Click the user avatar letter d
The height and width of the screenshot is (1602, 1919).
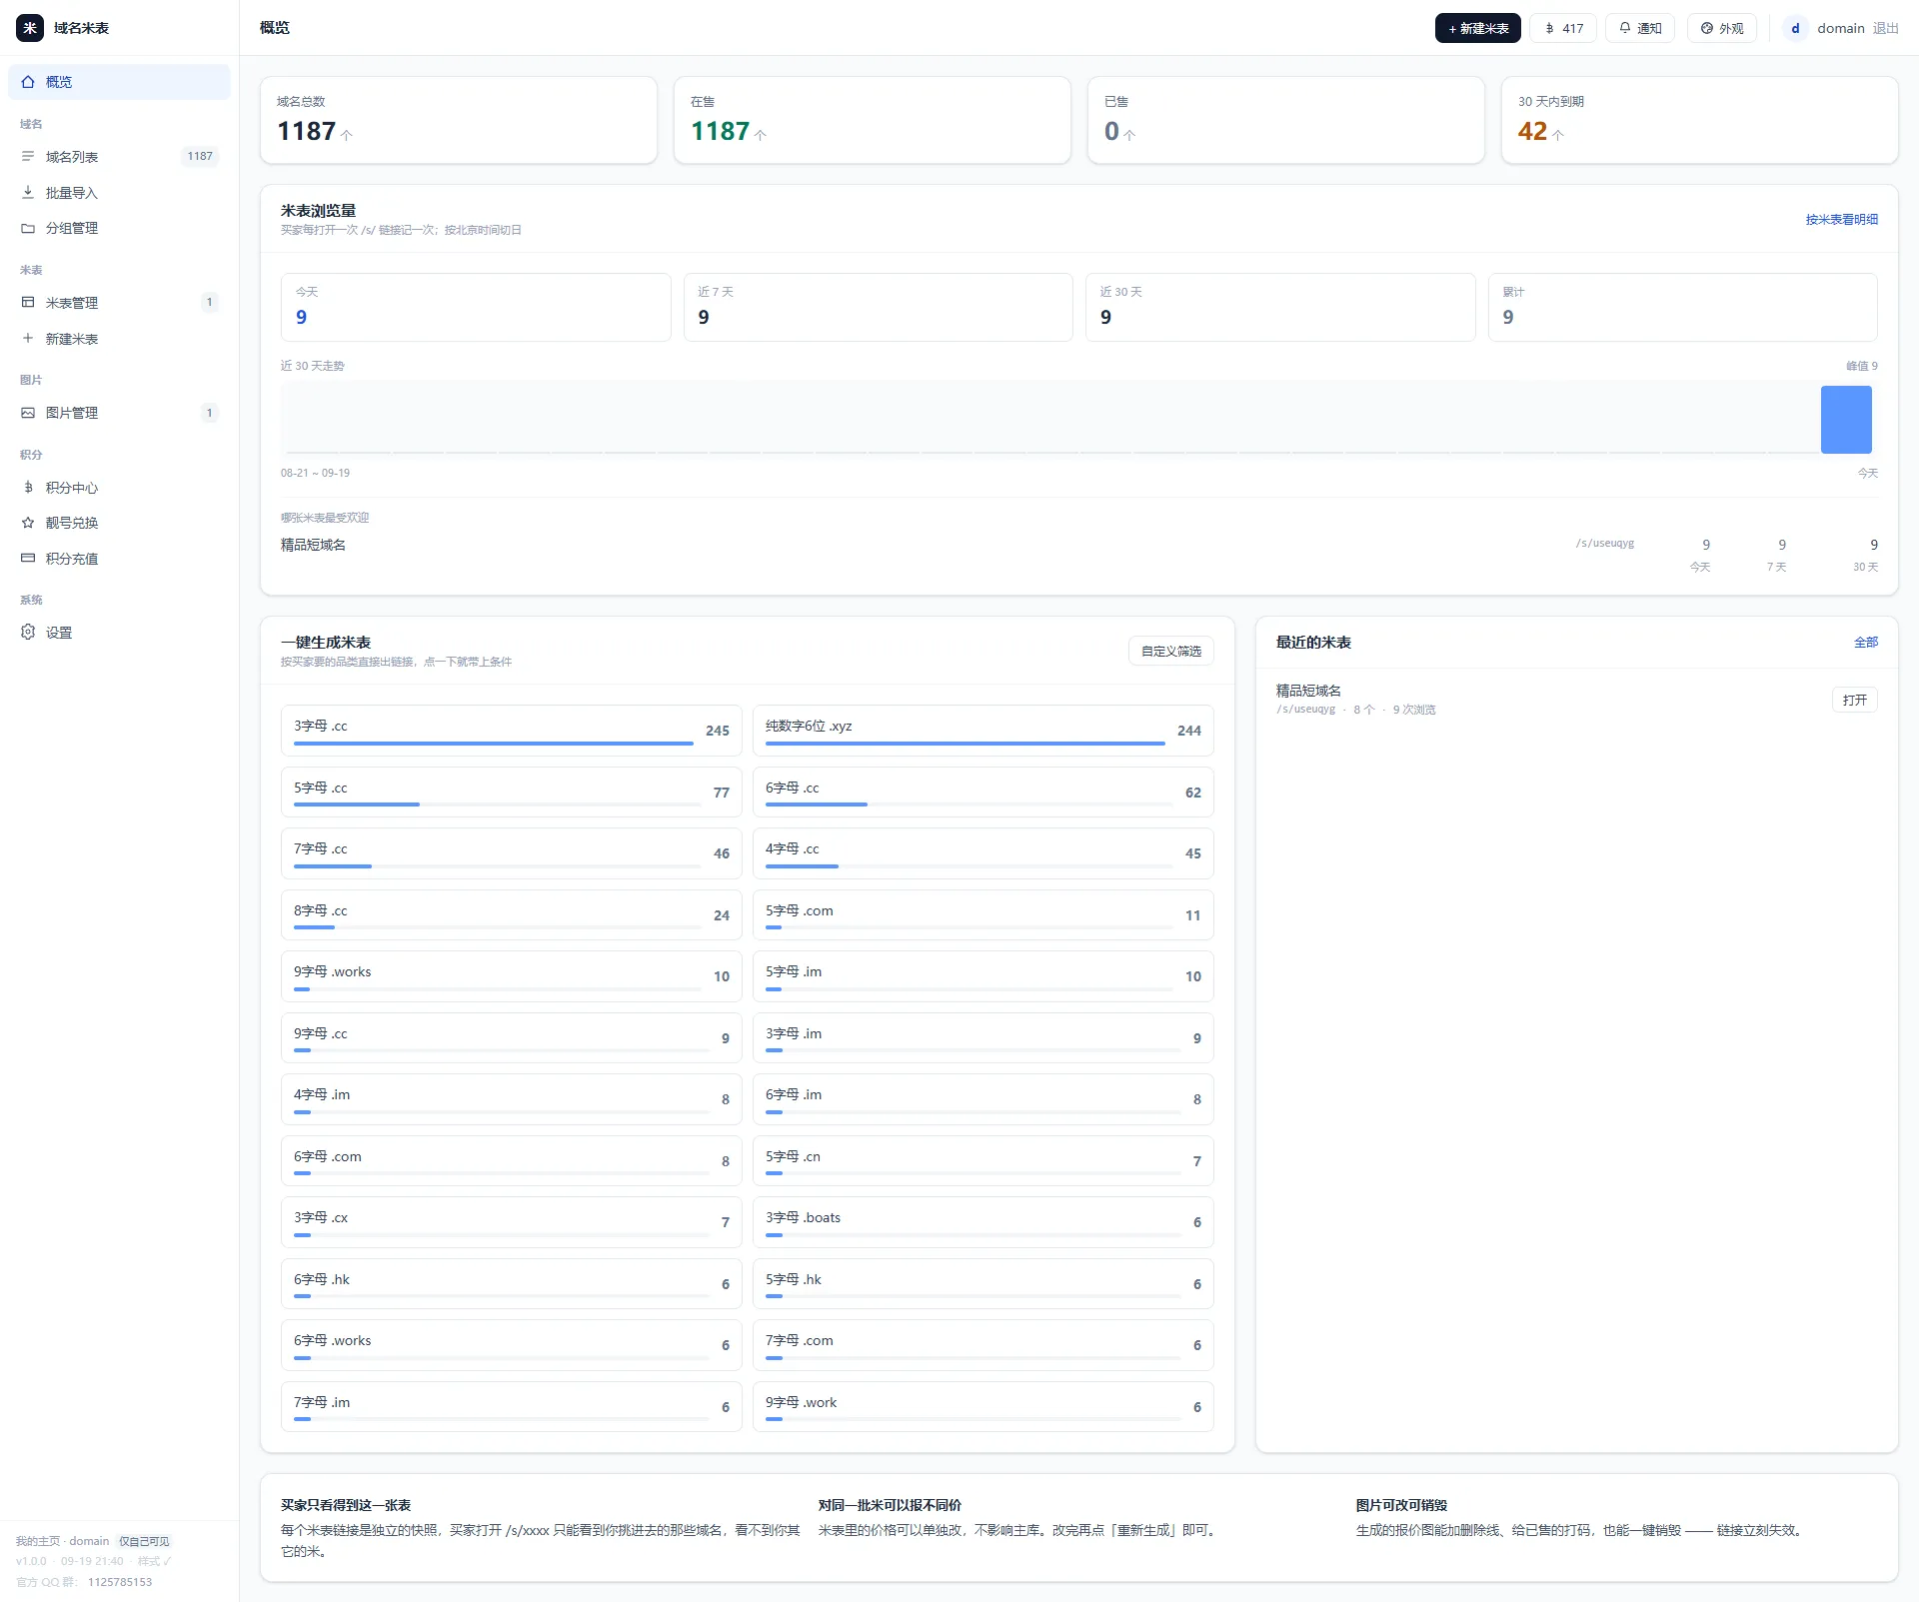click(1795, 28)
